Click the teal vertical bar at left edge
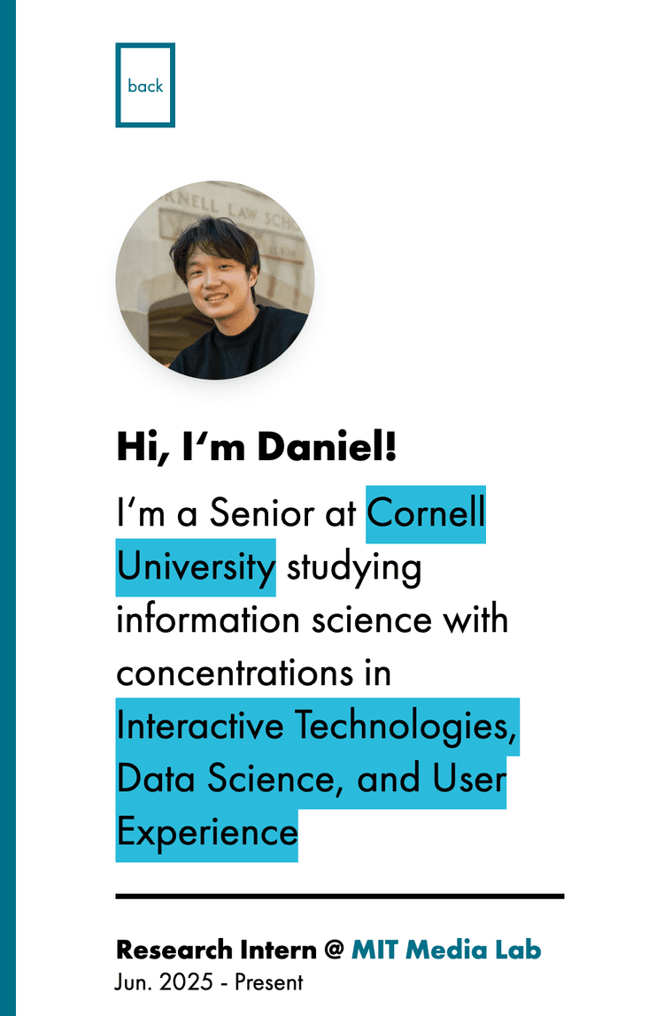664x1016 pixels. (x=8, y=508)
